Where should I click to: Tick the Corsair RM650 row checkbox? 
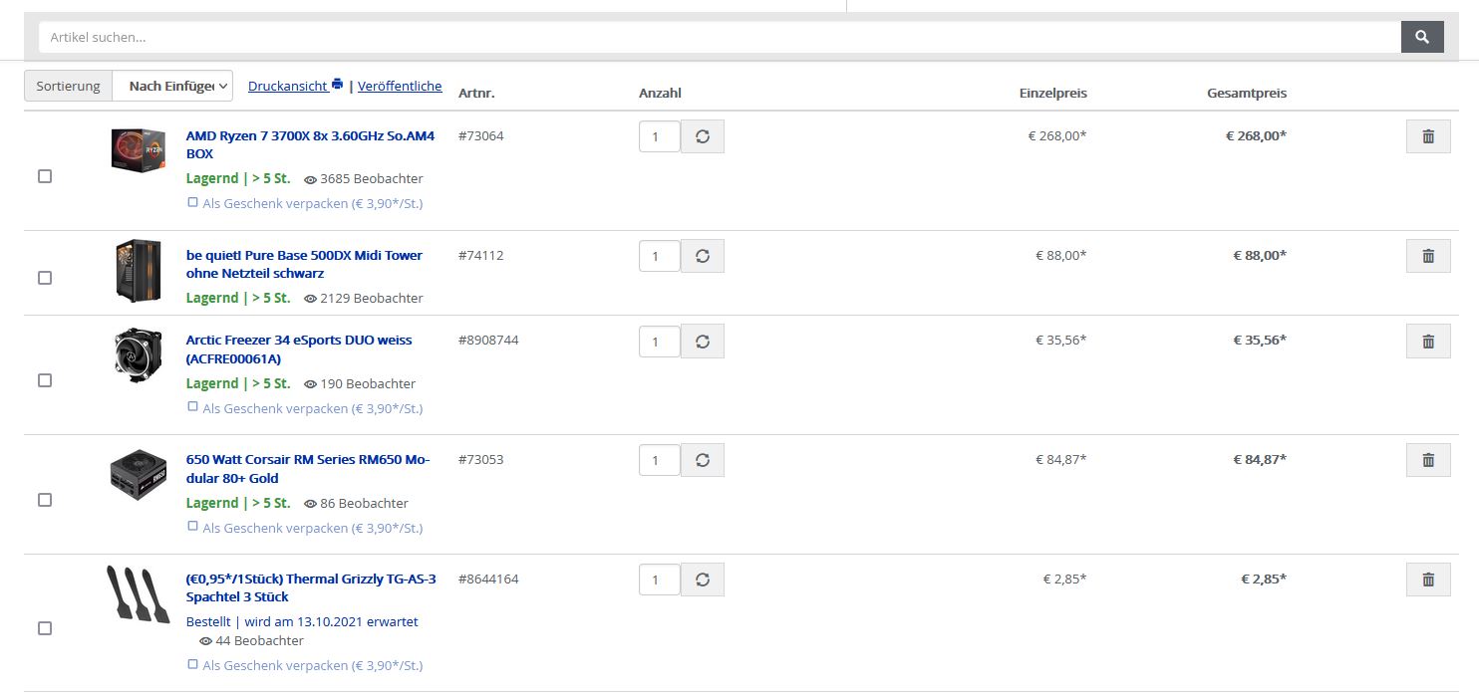[x=45, y=500]
